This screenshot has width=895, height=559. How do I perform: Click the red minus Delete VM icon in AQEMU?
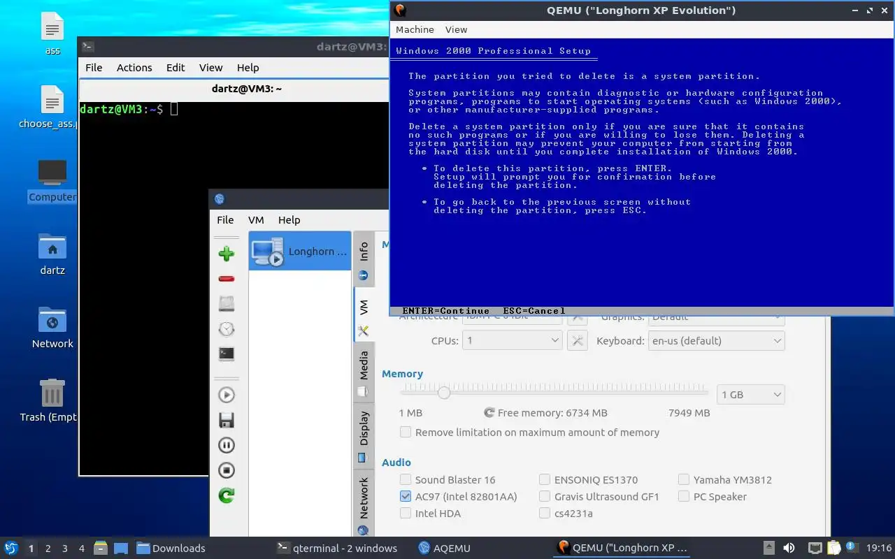tap(227, 278)
